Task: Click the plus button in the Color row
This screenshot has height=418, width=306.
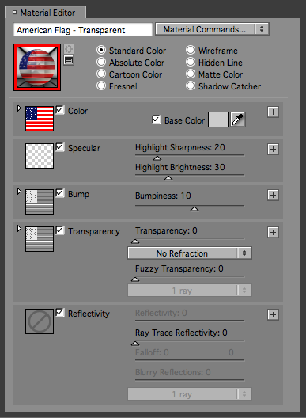Action: 273,112
